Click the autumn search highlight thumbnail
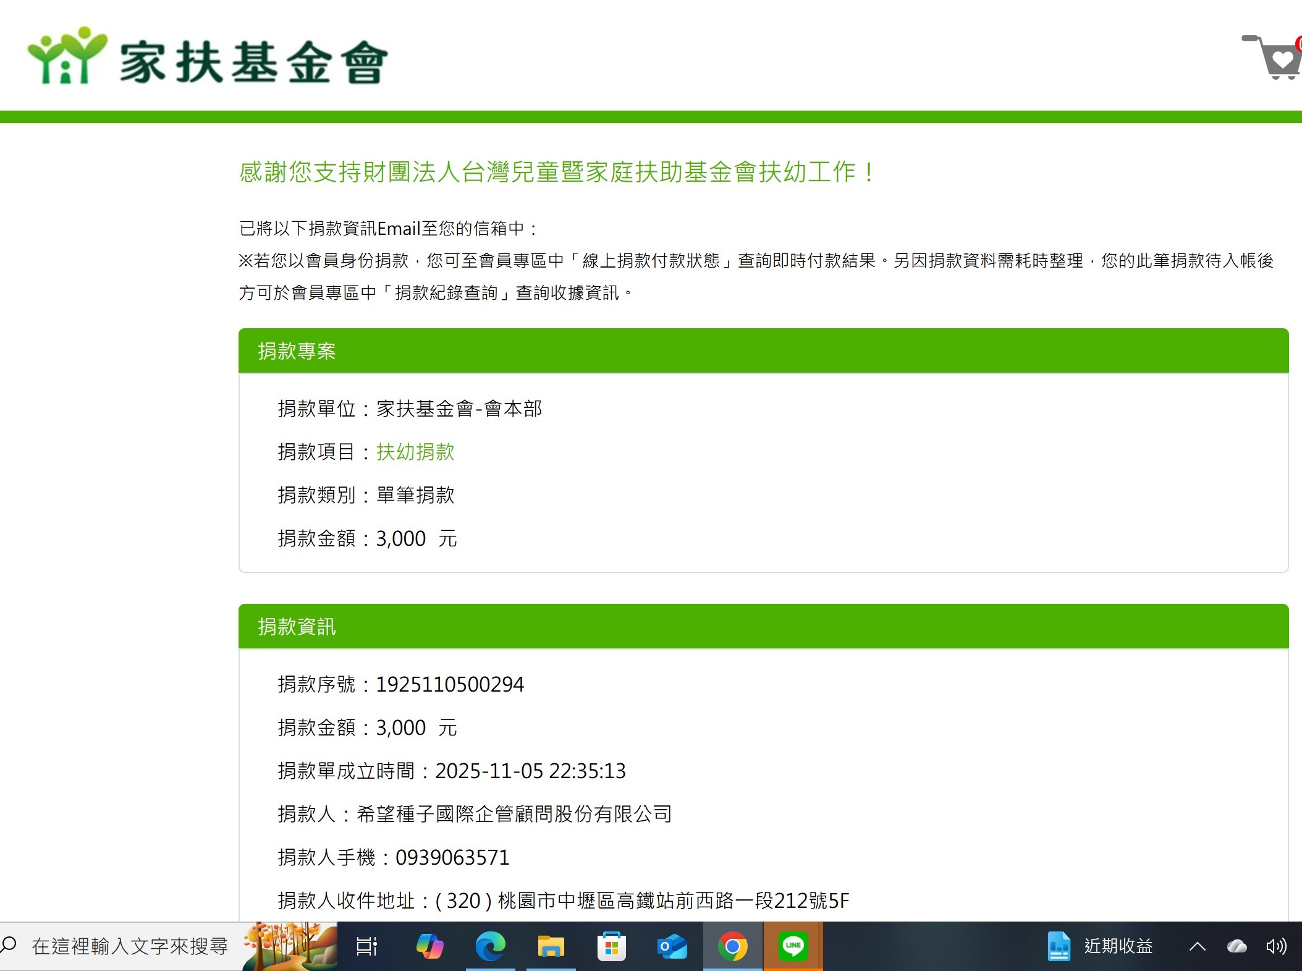 (x=289, y=946)
